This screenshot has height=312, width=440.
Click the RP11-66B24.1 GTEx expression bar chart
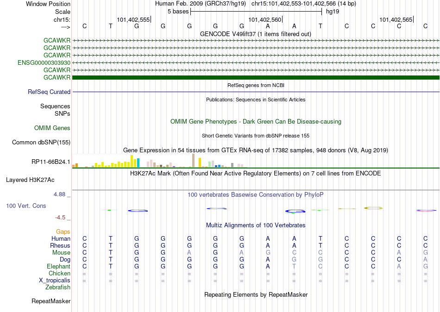click(x=159, y=161)
